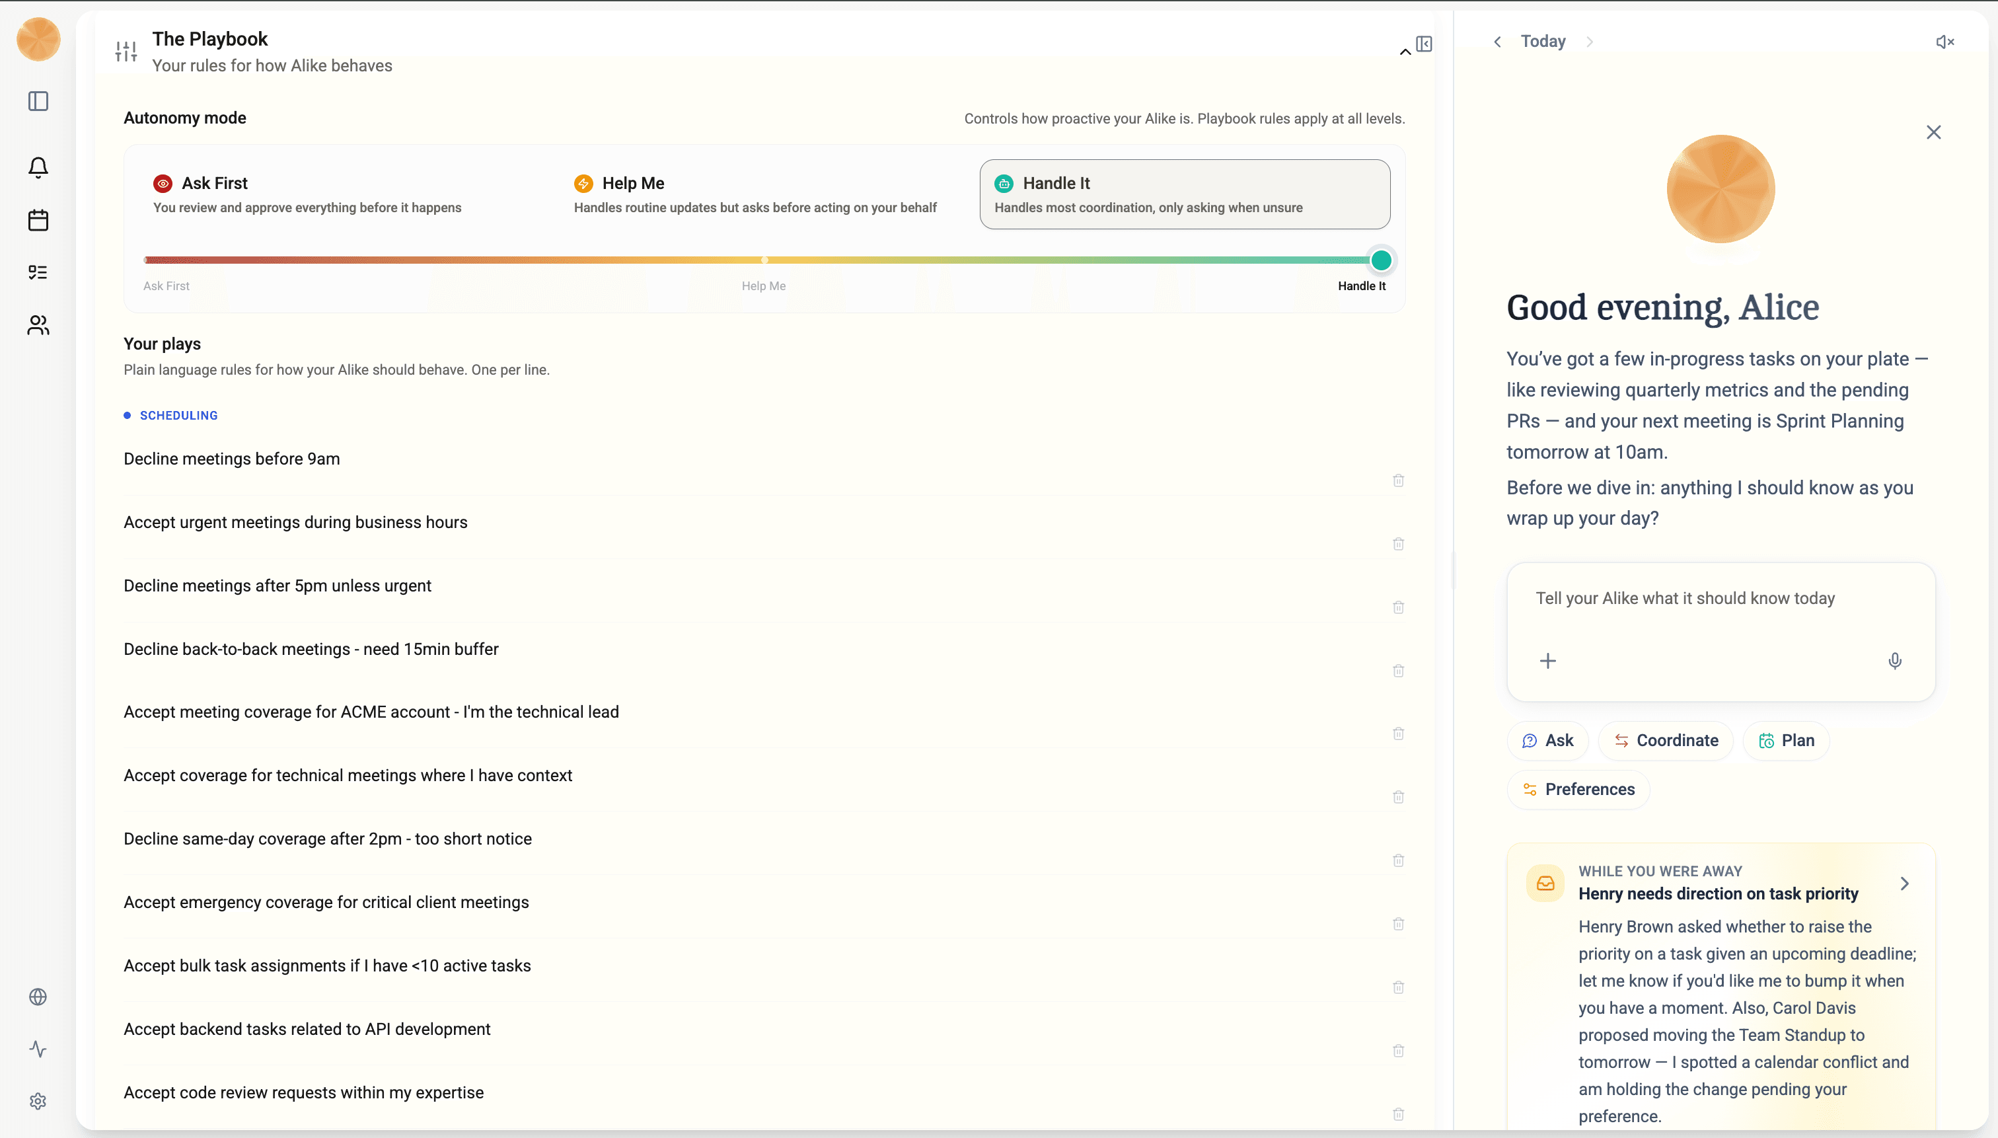Image resolution: width=1998 pixels, height=1138 pixels.
Task: Choose the Coordinate chip
Action: (x=1665, y=740)
